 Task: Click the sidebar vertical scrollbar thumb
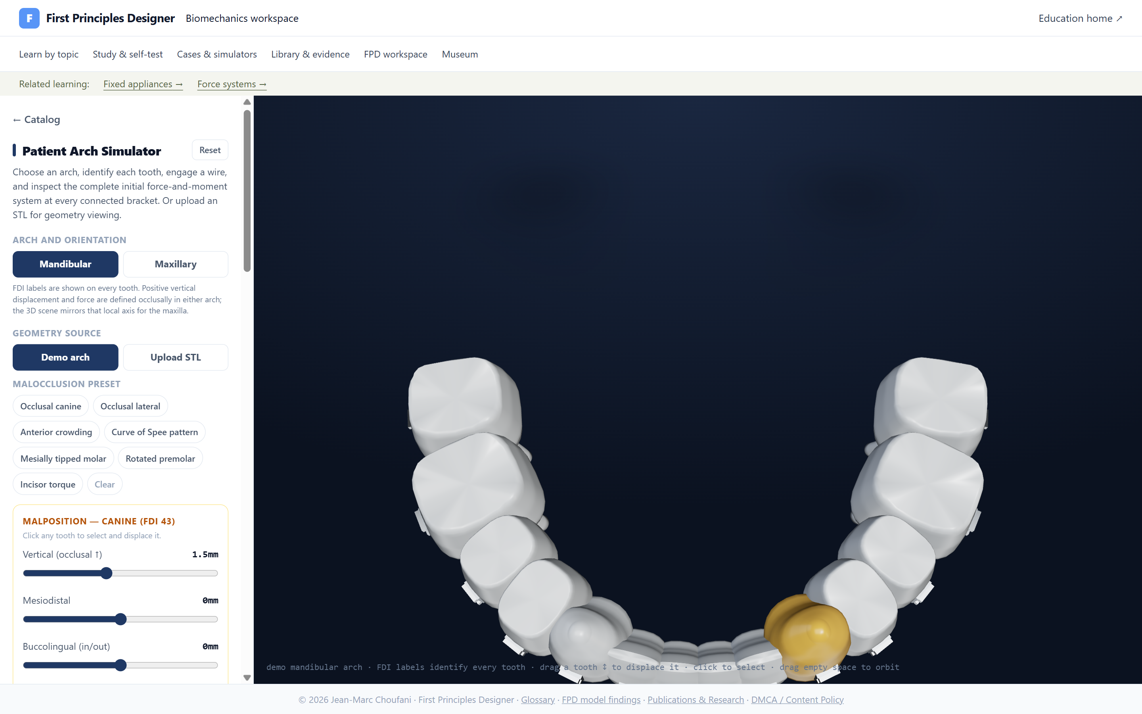(x=247, y=191)
